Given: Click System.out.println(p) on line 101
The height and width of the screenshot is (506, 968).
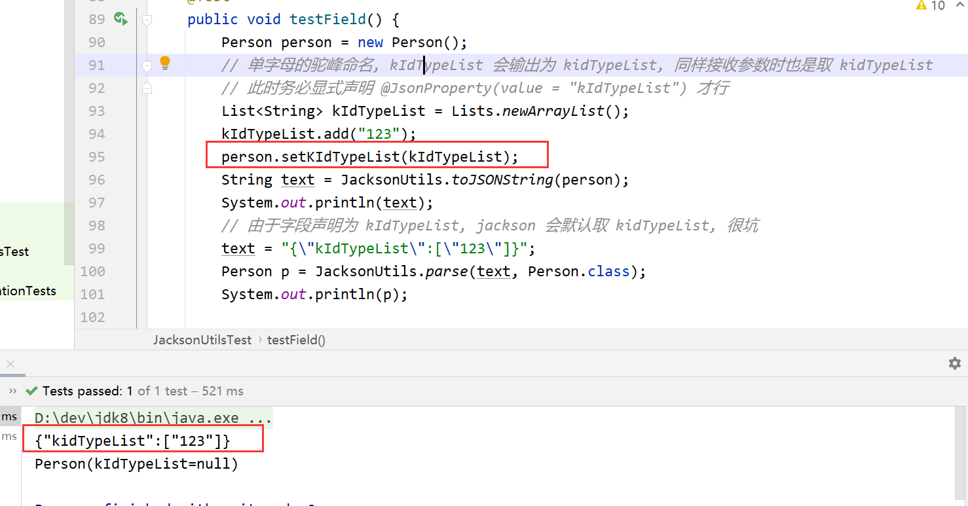Looking at the screenshot, I should point(314,294).
